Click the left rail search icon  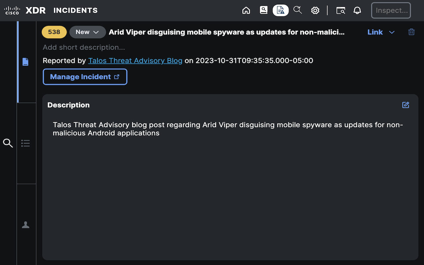click(x=8, y=143)
